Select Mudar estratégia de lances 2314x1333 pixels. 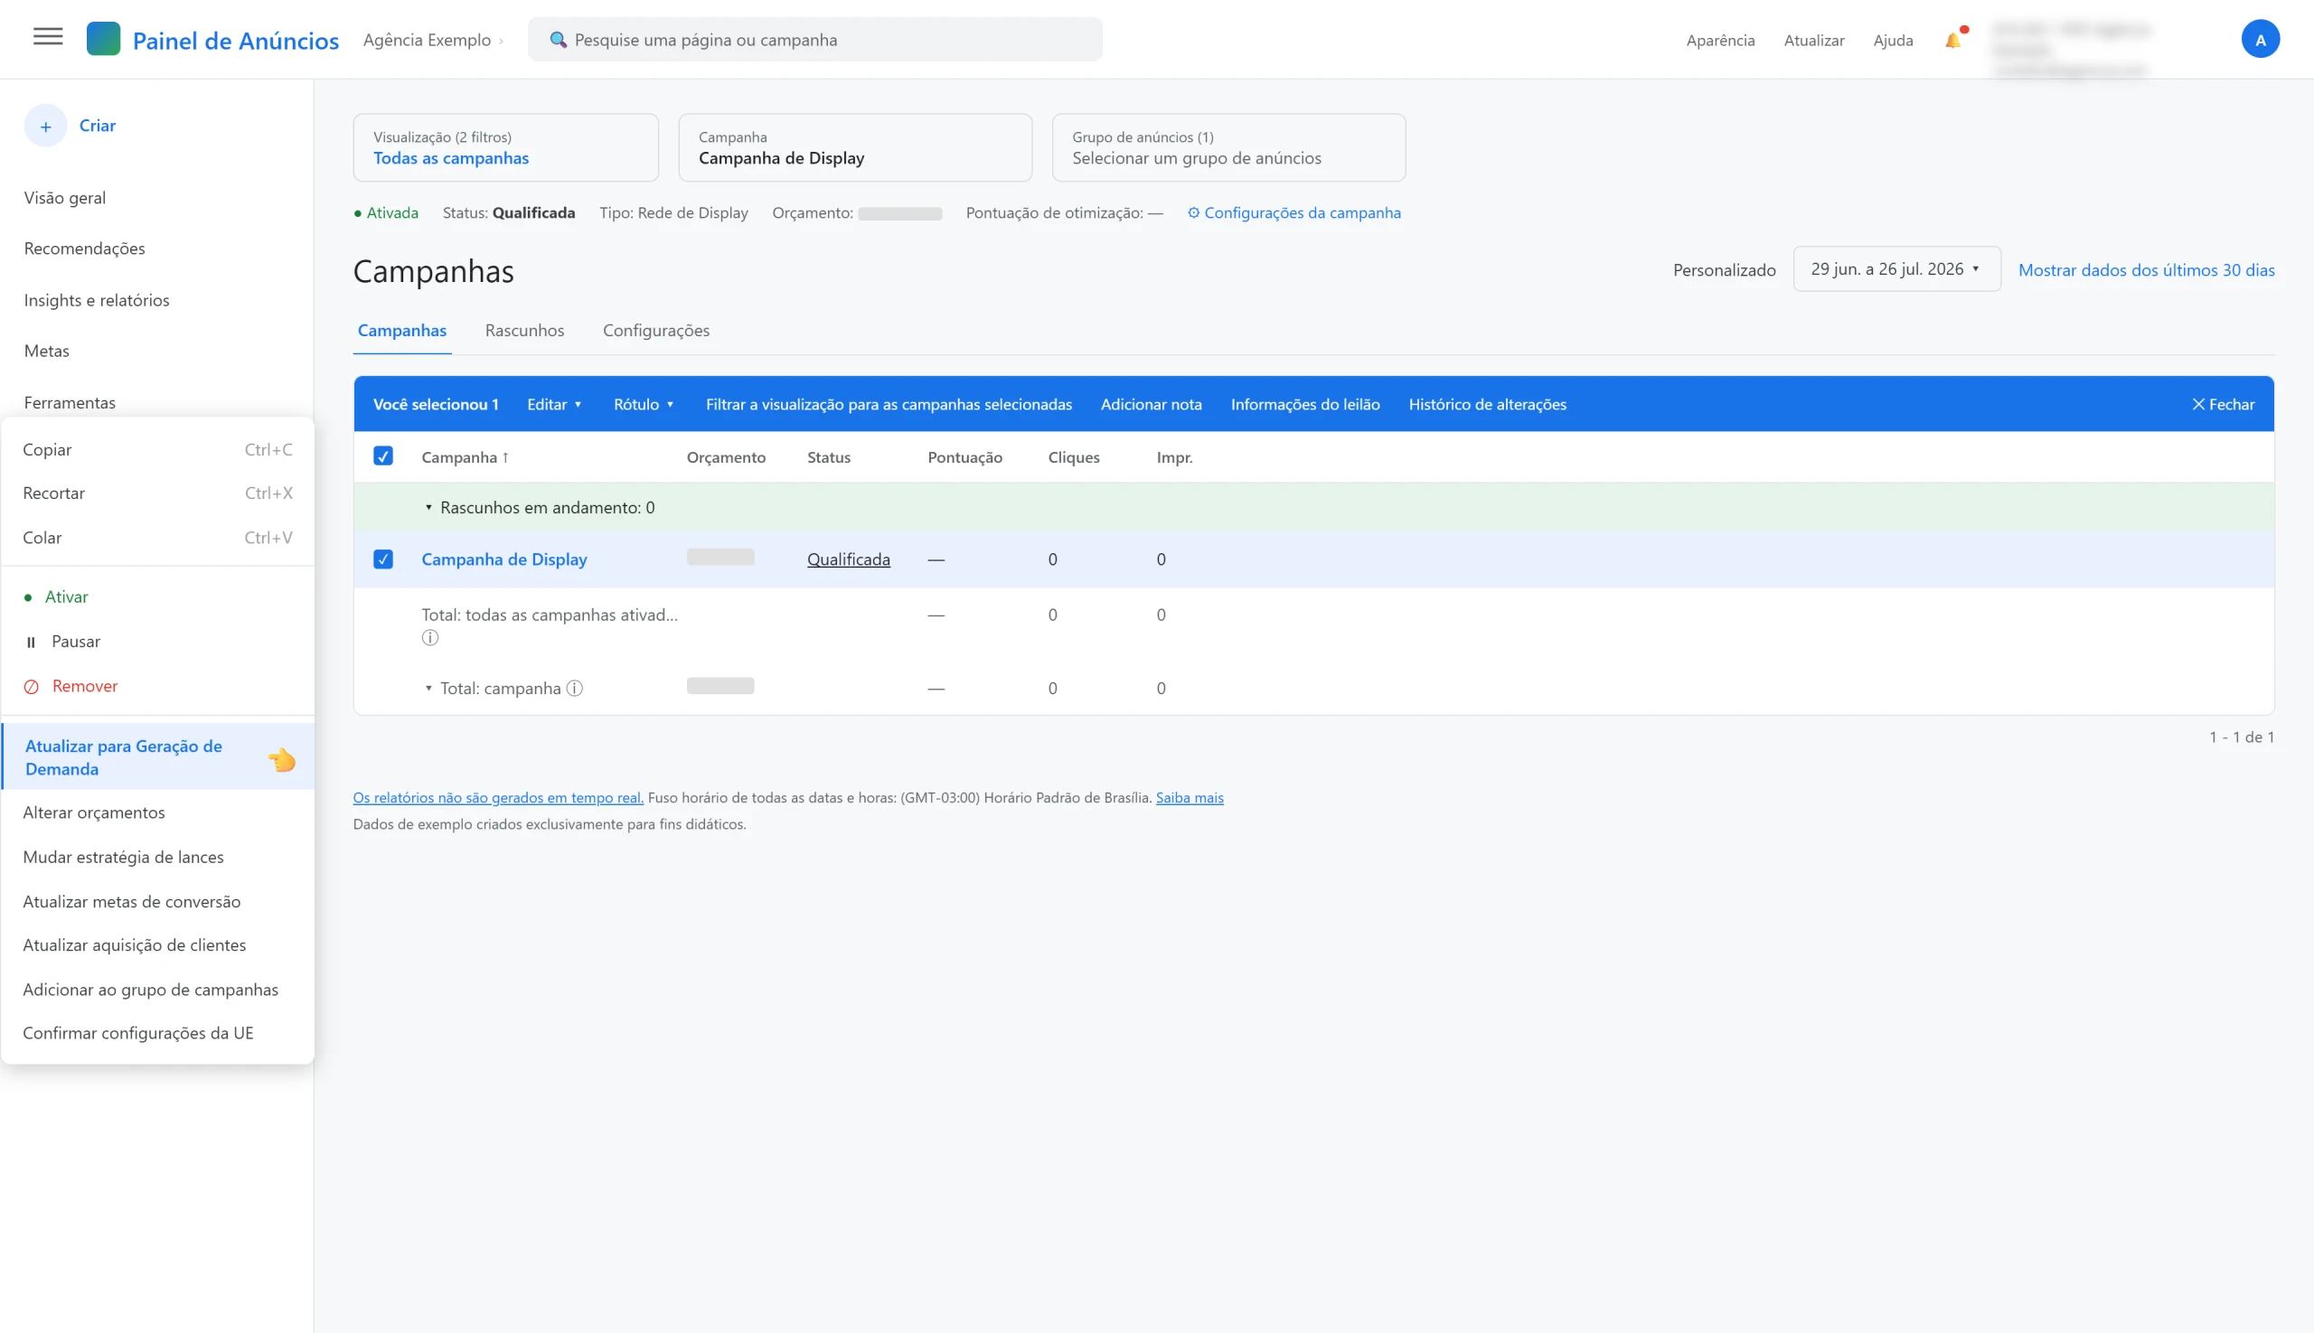(157, 858)
